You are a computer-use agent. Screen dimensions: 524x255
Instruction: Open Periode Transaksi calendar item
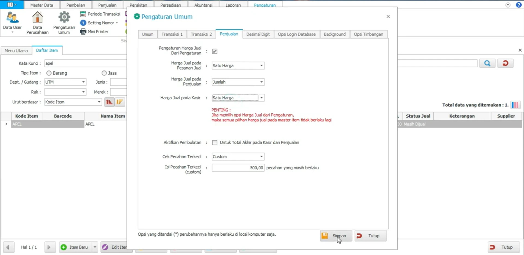100,14
